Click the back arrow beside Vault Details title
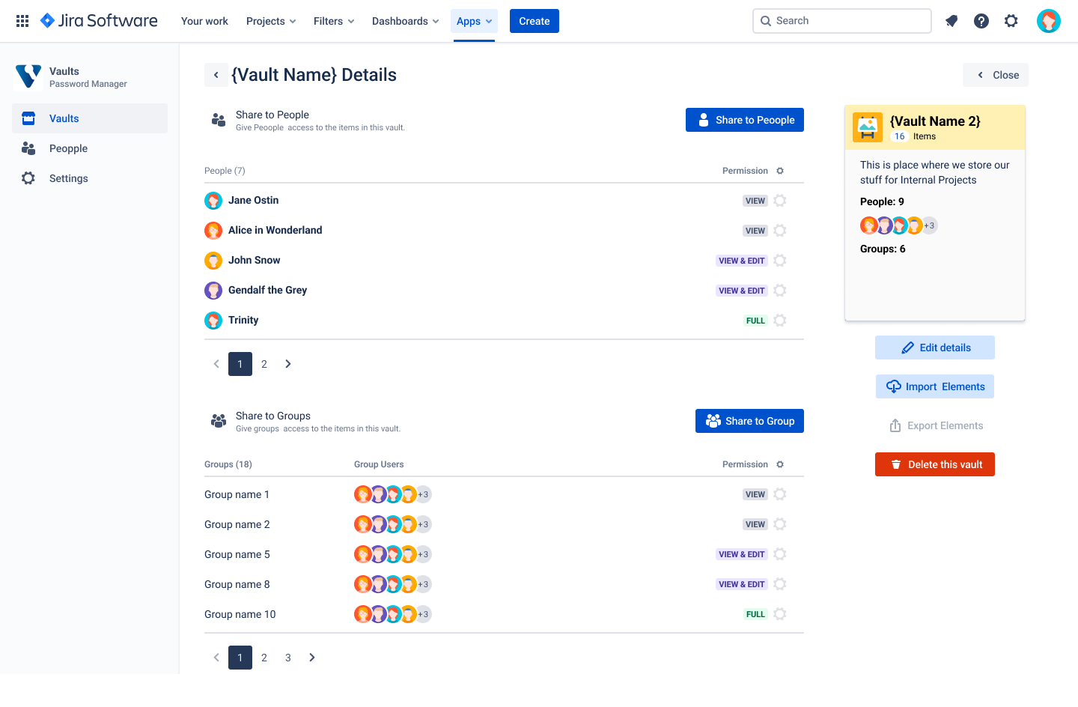Screen dimensions: 1078x707 216,75
